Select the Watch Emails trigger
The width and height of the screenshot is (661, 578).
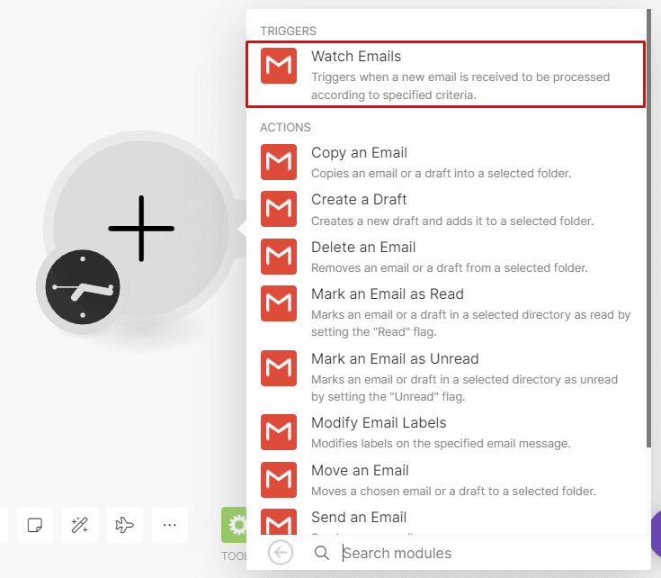[447, 75]
